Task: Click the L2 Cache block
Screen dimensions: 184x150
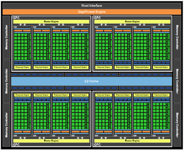Action: point(92,81)
